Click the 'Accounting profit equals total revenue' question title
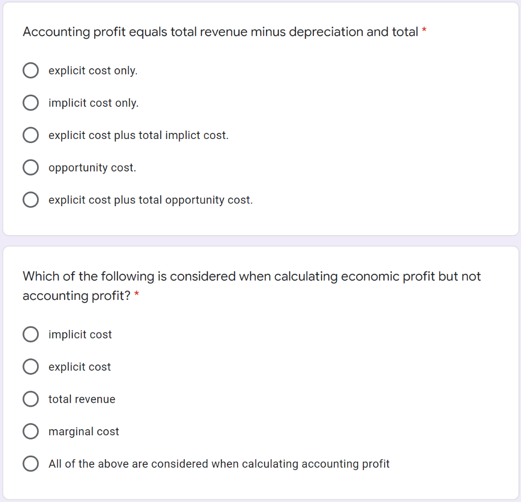The image size is (521, 502). [x=220, y=32]
